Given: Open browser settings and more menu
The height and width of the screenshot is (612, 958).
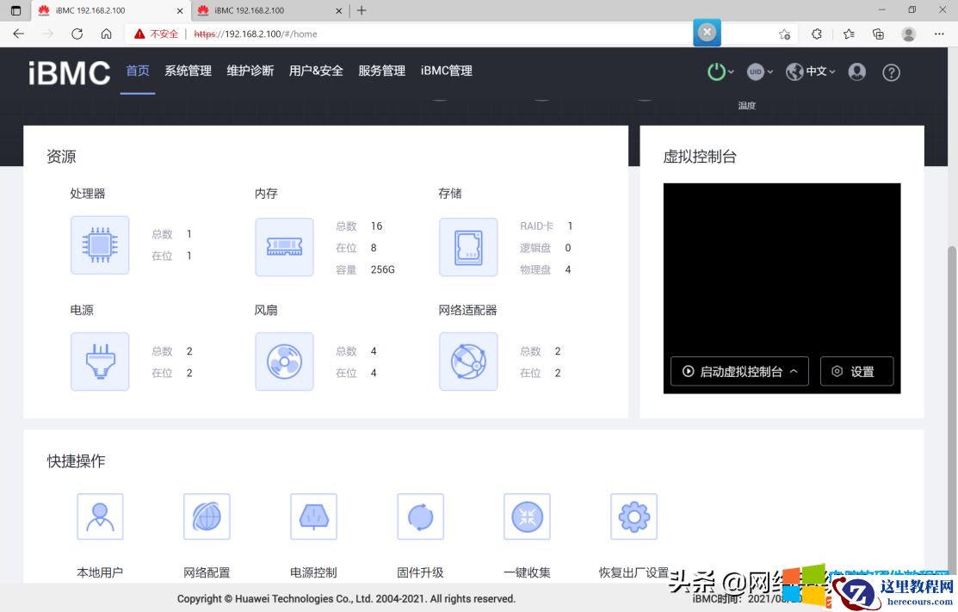Looking at the screenshot, I should (x=939, y=34).
